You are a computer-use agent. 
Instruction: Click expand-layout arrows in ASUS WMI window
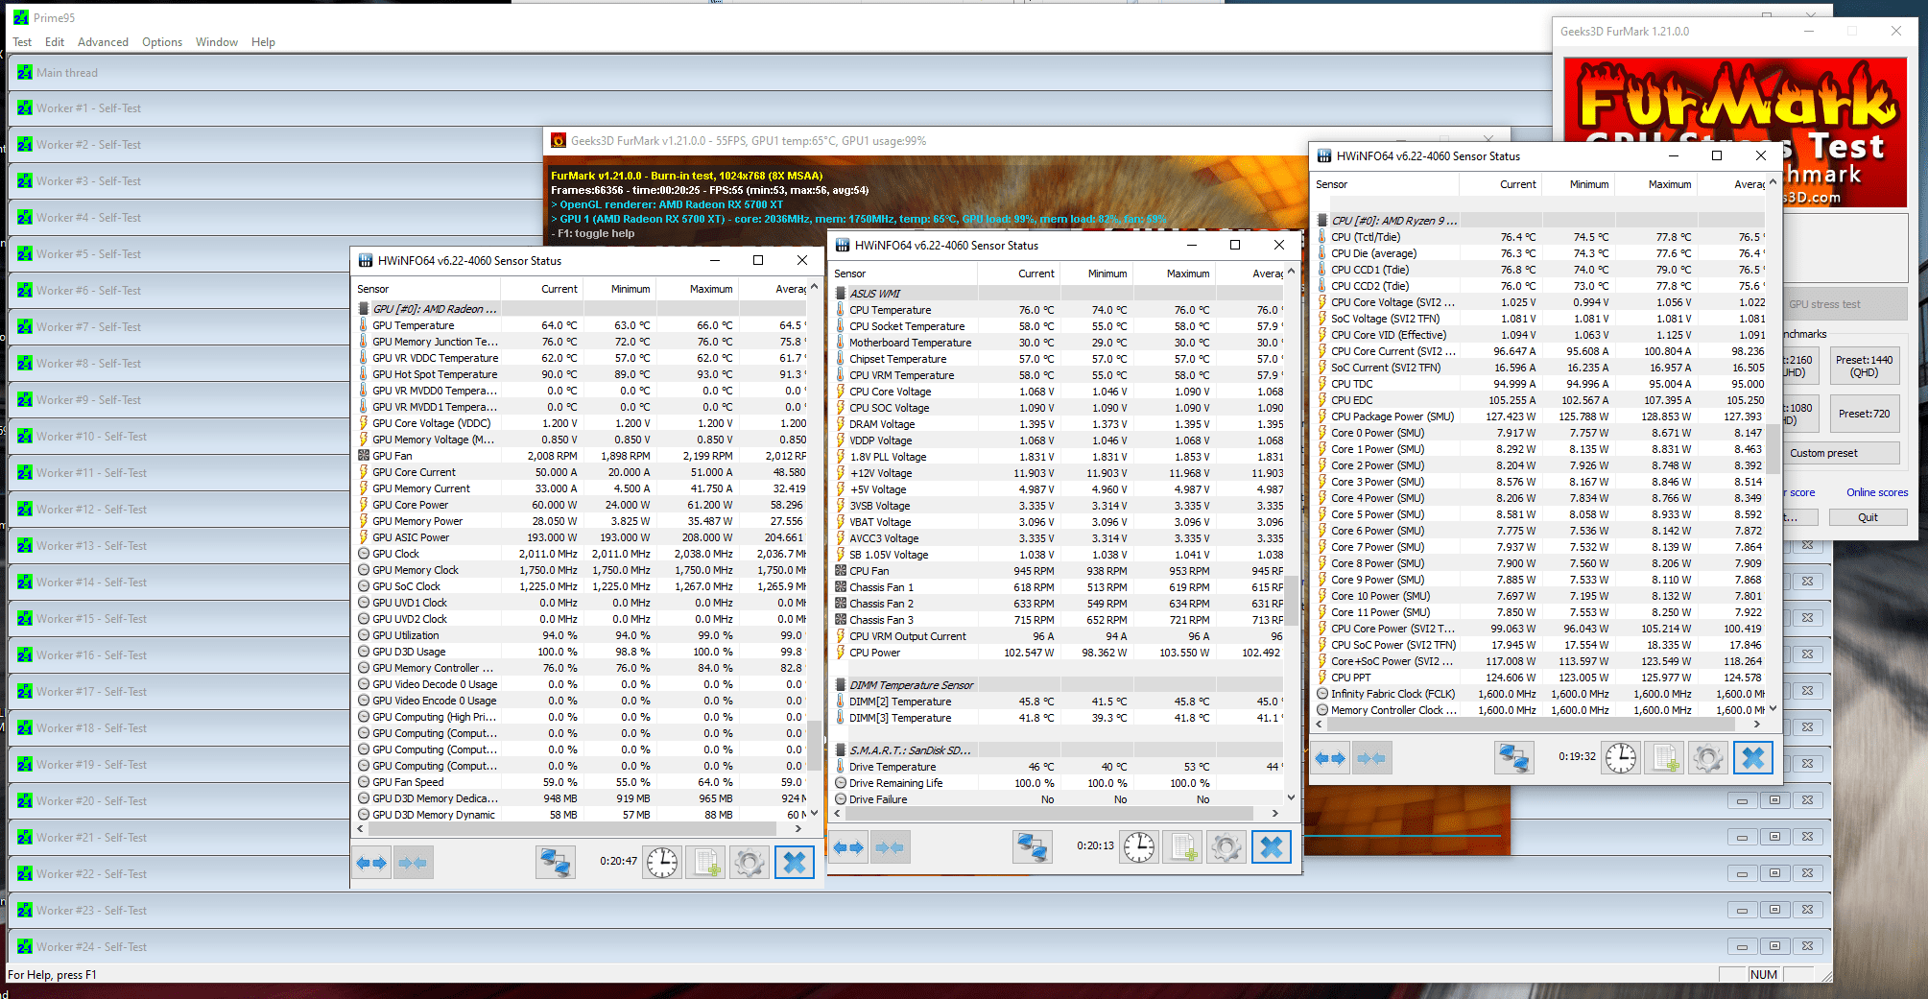(x=849, y=847)
